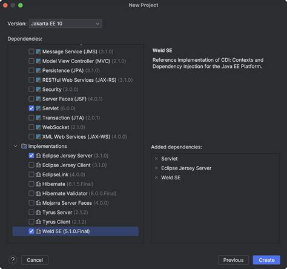Tick the Tyrus Server checkbox
This screenshot has width=287, height=269.
tap(31, 213)
